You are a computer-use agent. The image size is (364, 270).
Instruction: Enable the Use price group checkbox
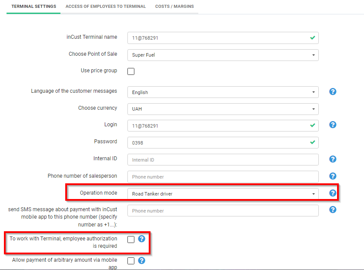[x=131, y=71]
